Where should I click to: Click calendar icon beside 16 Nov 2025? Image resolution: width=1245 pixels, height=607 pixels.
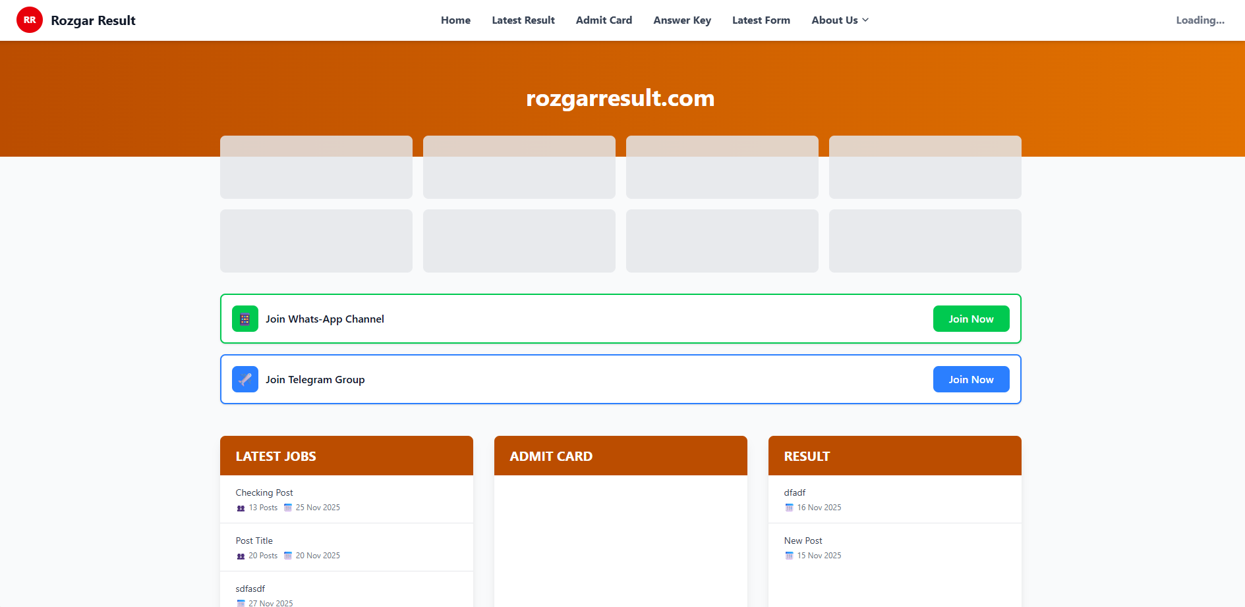pos(789,508)
